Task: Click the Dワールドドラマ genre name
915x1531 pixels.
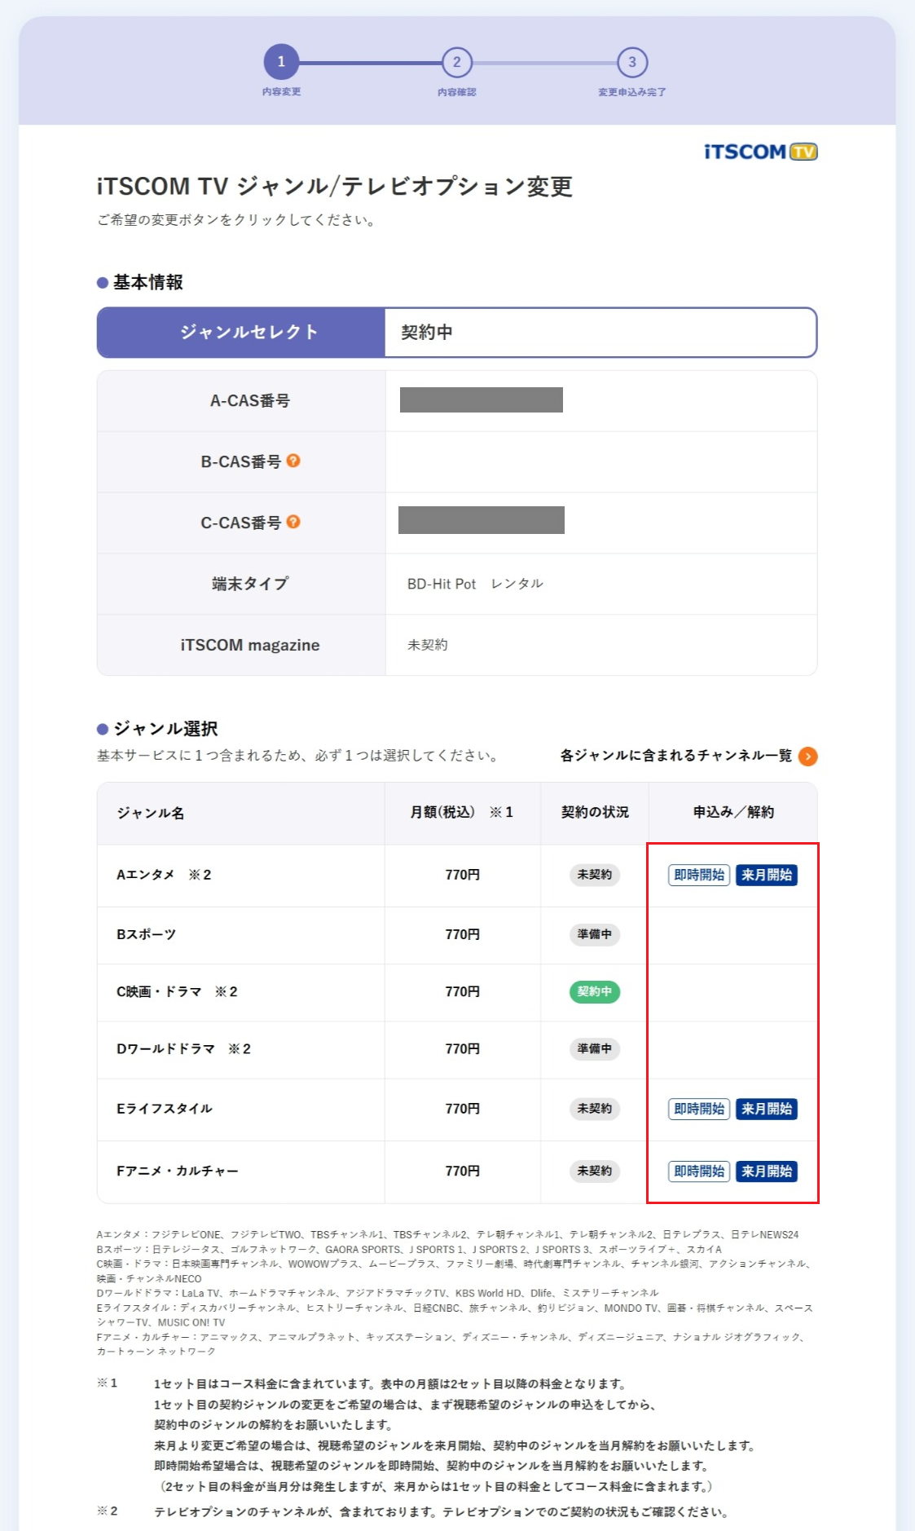Action: (x=165, y=1049)
